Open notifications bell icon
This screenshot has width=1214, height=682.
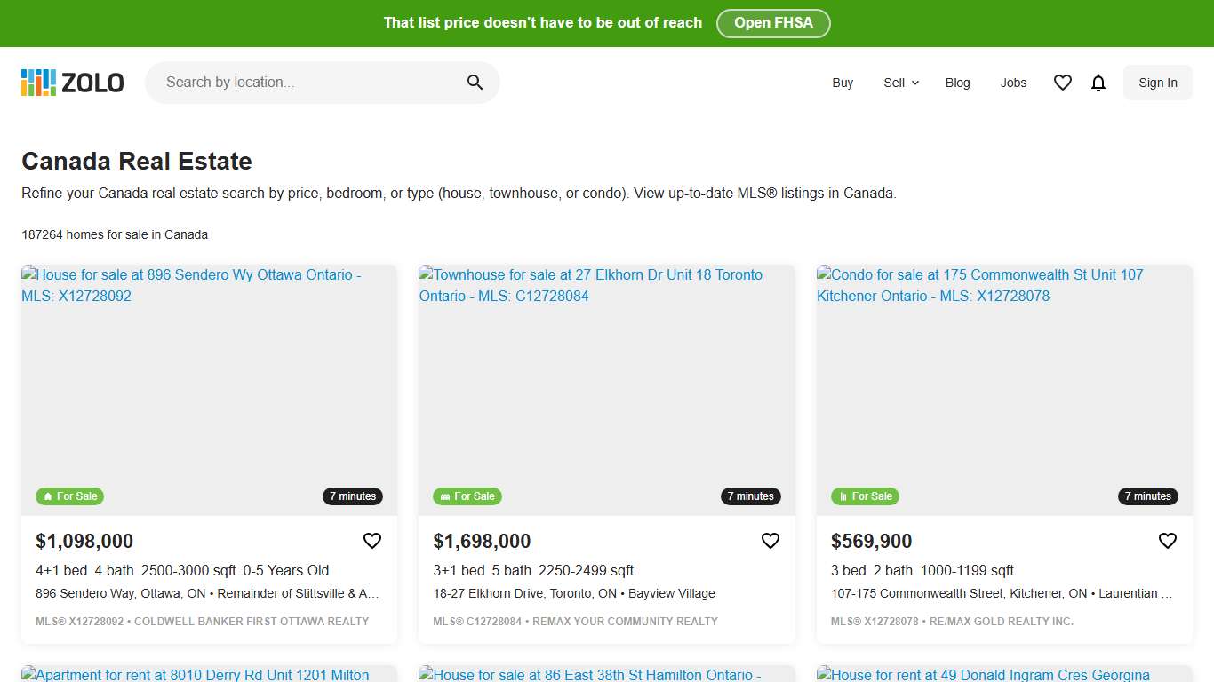pos(1098,83)
